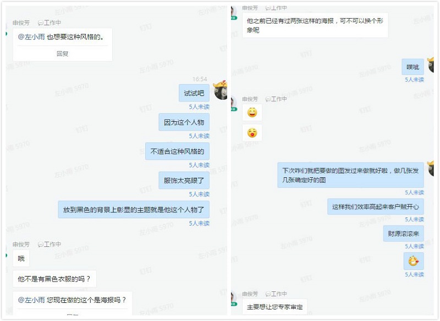Screen dimensions: 440x321
Task: Click the message 这样我们效率高起来客户贼开心
Action: point(376,207)
